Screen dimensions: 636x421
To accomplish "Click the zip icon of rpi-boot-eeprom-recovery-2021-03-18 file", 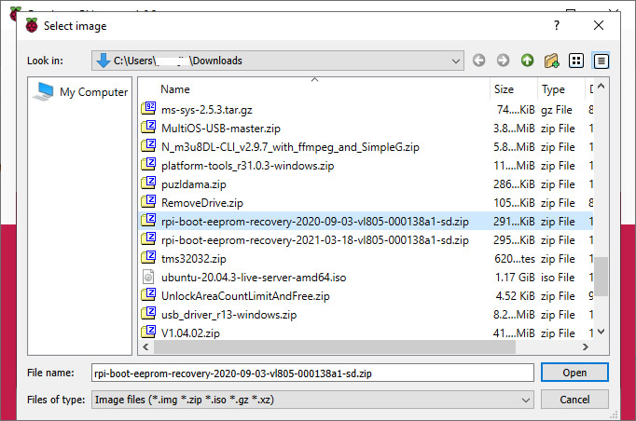I will pos(148,238).
